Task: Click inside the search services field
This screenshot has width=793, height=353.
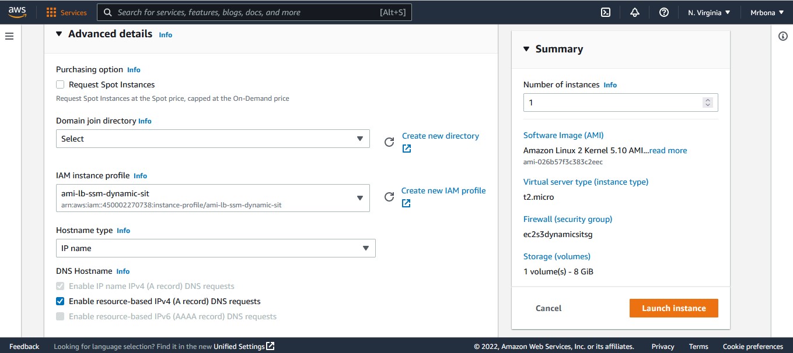Action: click(x=251, y=12)
